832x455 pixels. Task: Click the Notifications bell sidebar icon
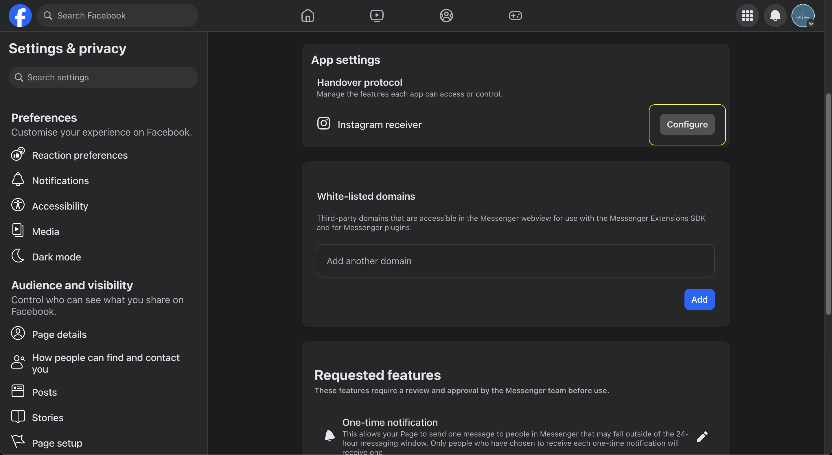coord(18,180)
